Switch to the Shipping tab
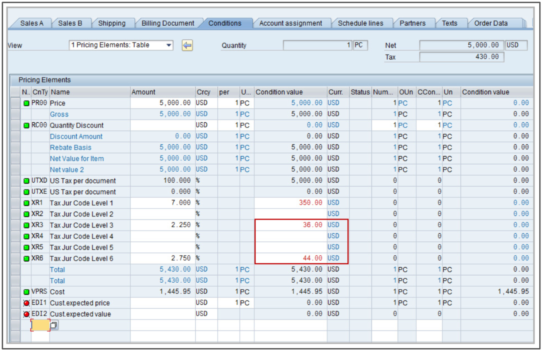544x352 pixels. [x=112, y=23]
